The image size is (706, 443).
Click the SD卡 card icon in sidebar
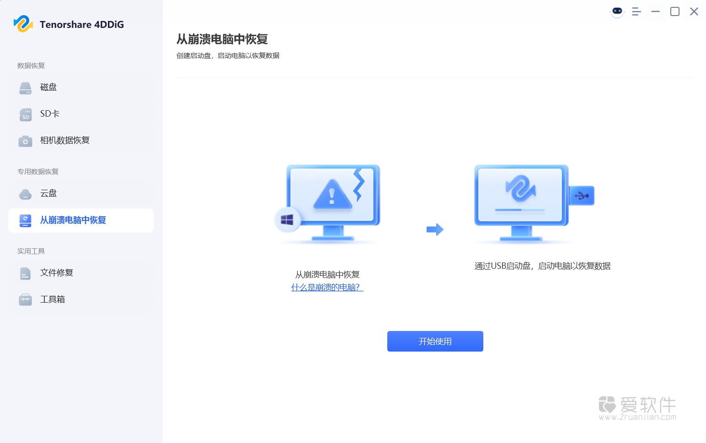[25, 114]
